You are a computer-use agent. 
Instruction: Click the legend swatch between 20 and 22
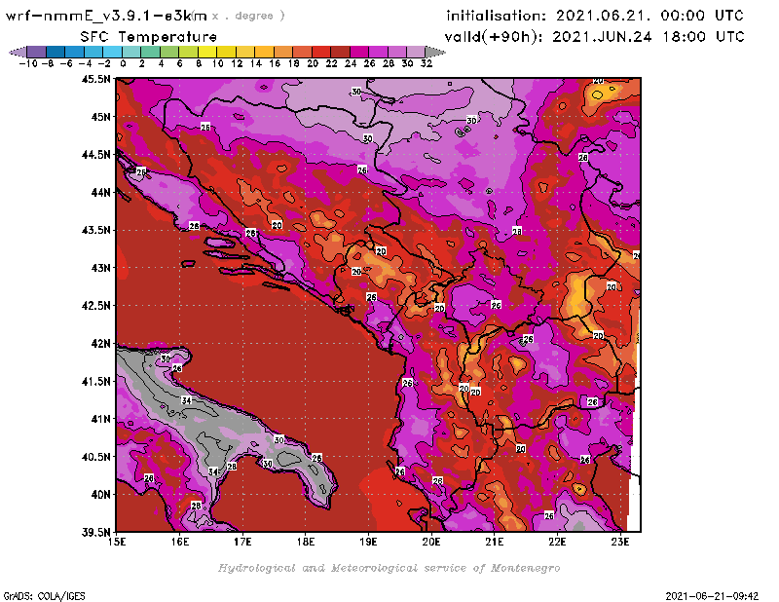[x=321, y=52]
